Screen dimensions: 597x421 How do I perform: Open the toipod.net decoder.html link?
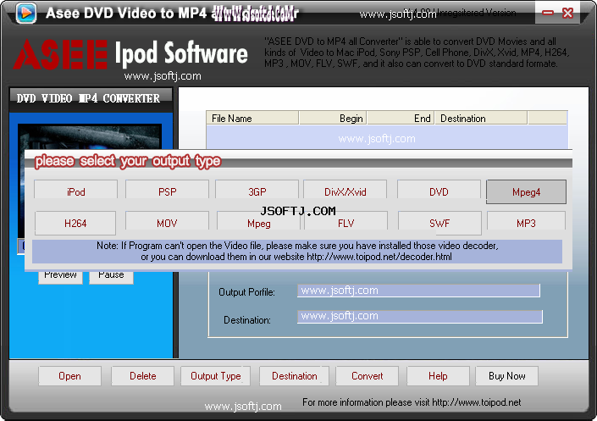click(379, 257)
